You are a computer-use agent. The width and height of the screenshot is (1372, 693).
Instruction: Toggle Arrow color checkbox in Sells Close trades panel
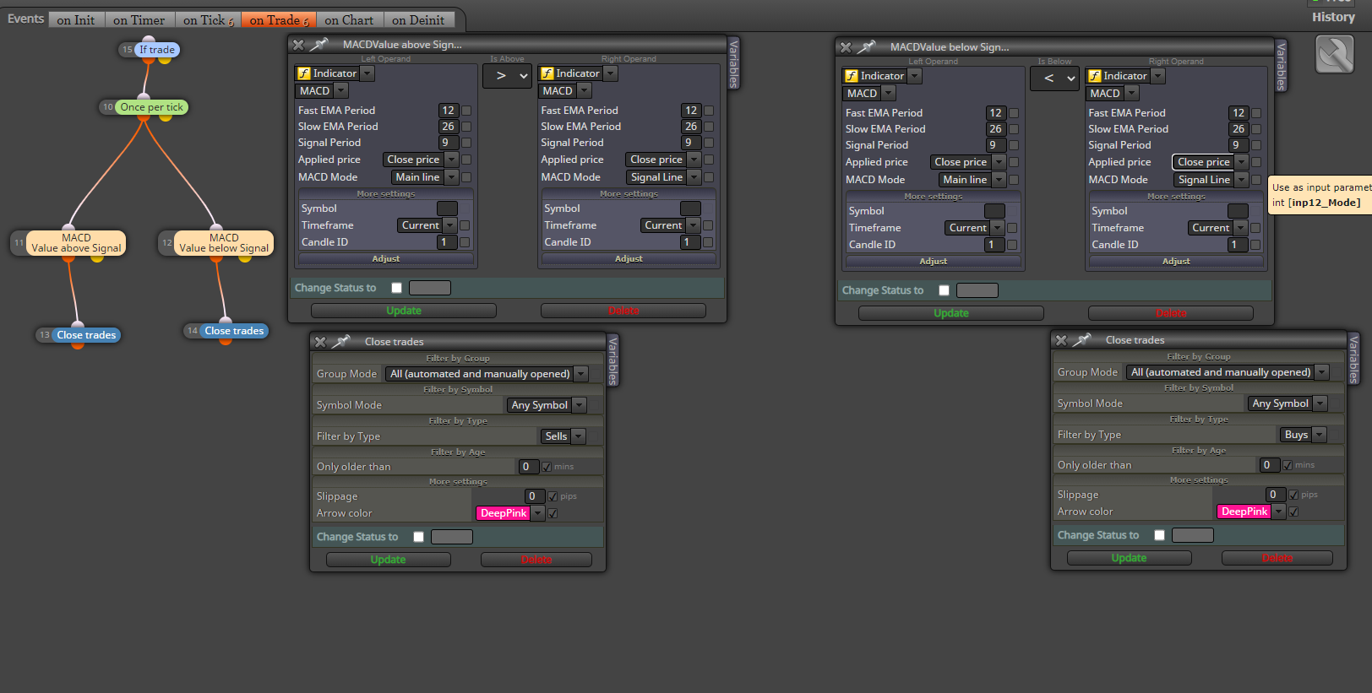(553, 513)
